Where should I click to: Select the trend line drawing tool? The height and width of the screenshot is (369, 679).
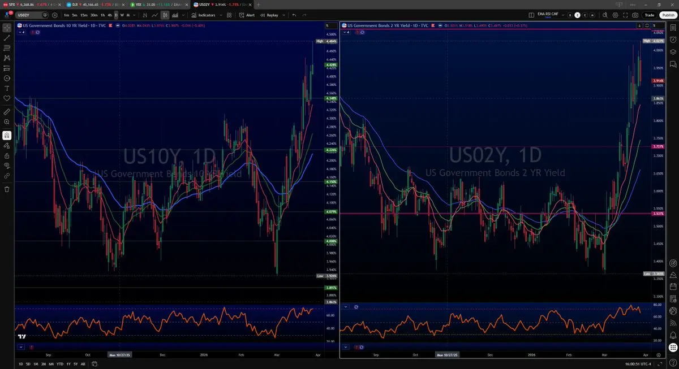pos(7,37)
